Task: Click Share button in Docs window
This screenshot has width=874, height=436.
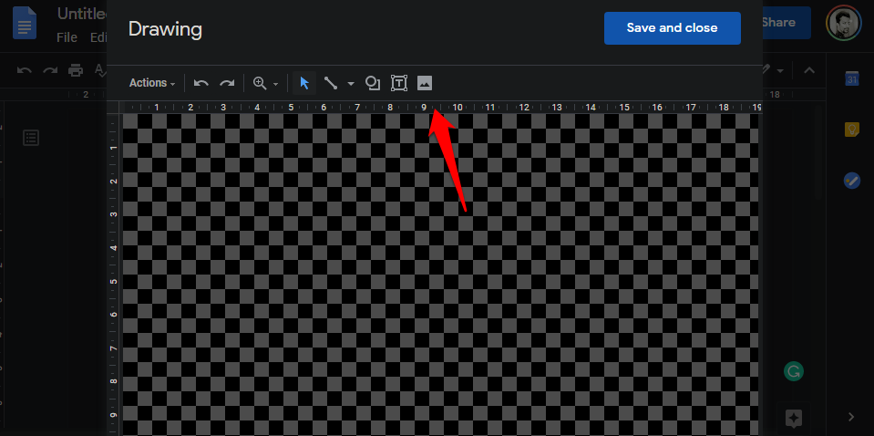Action: (786, 22)
